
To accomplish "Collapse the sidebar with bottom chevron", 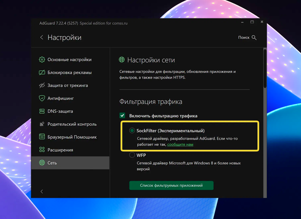I will coord(42,191).
